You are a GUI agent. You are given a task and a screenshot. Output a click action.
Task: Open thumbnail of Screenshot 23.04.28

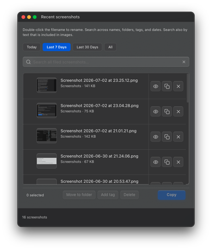click(47, 110)
